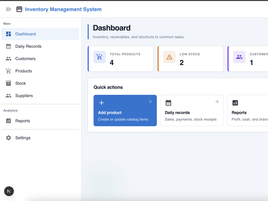Click the Reports chart icon in sidebar
Image resolution: width=268 pixels, height=201 pixels.
tap(8, 121)
